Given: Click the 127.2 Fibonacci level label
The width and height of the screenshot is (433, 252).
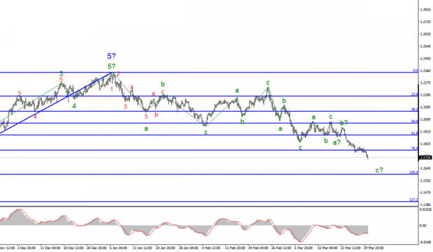Looking at the screenshot, I should (413, 200).
